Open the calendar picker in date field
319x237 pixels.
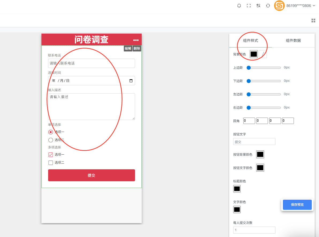pos(131,81)
